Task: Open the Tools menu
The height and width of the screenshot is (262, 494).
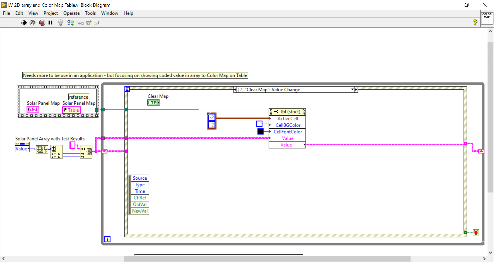Action: [x=90, y=13]
